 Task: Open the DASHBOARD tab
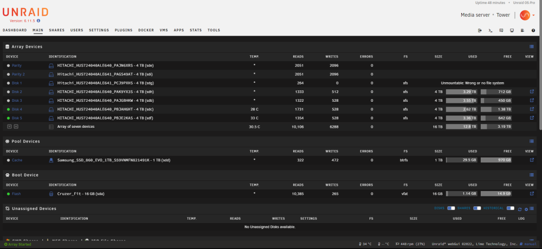point(15,30)
